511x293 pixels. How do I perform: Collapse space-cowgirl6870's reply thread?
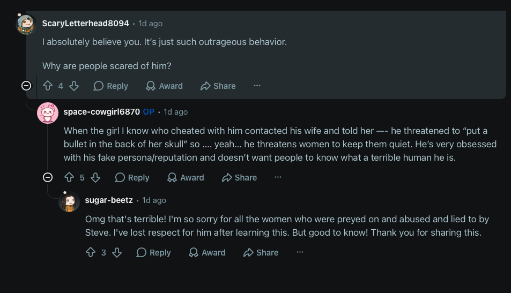click(48, 177)
